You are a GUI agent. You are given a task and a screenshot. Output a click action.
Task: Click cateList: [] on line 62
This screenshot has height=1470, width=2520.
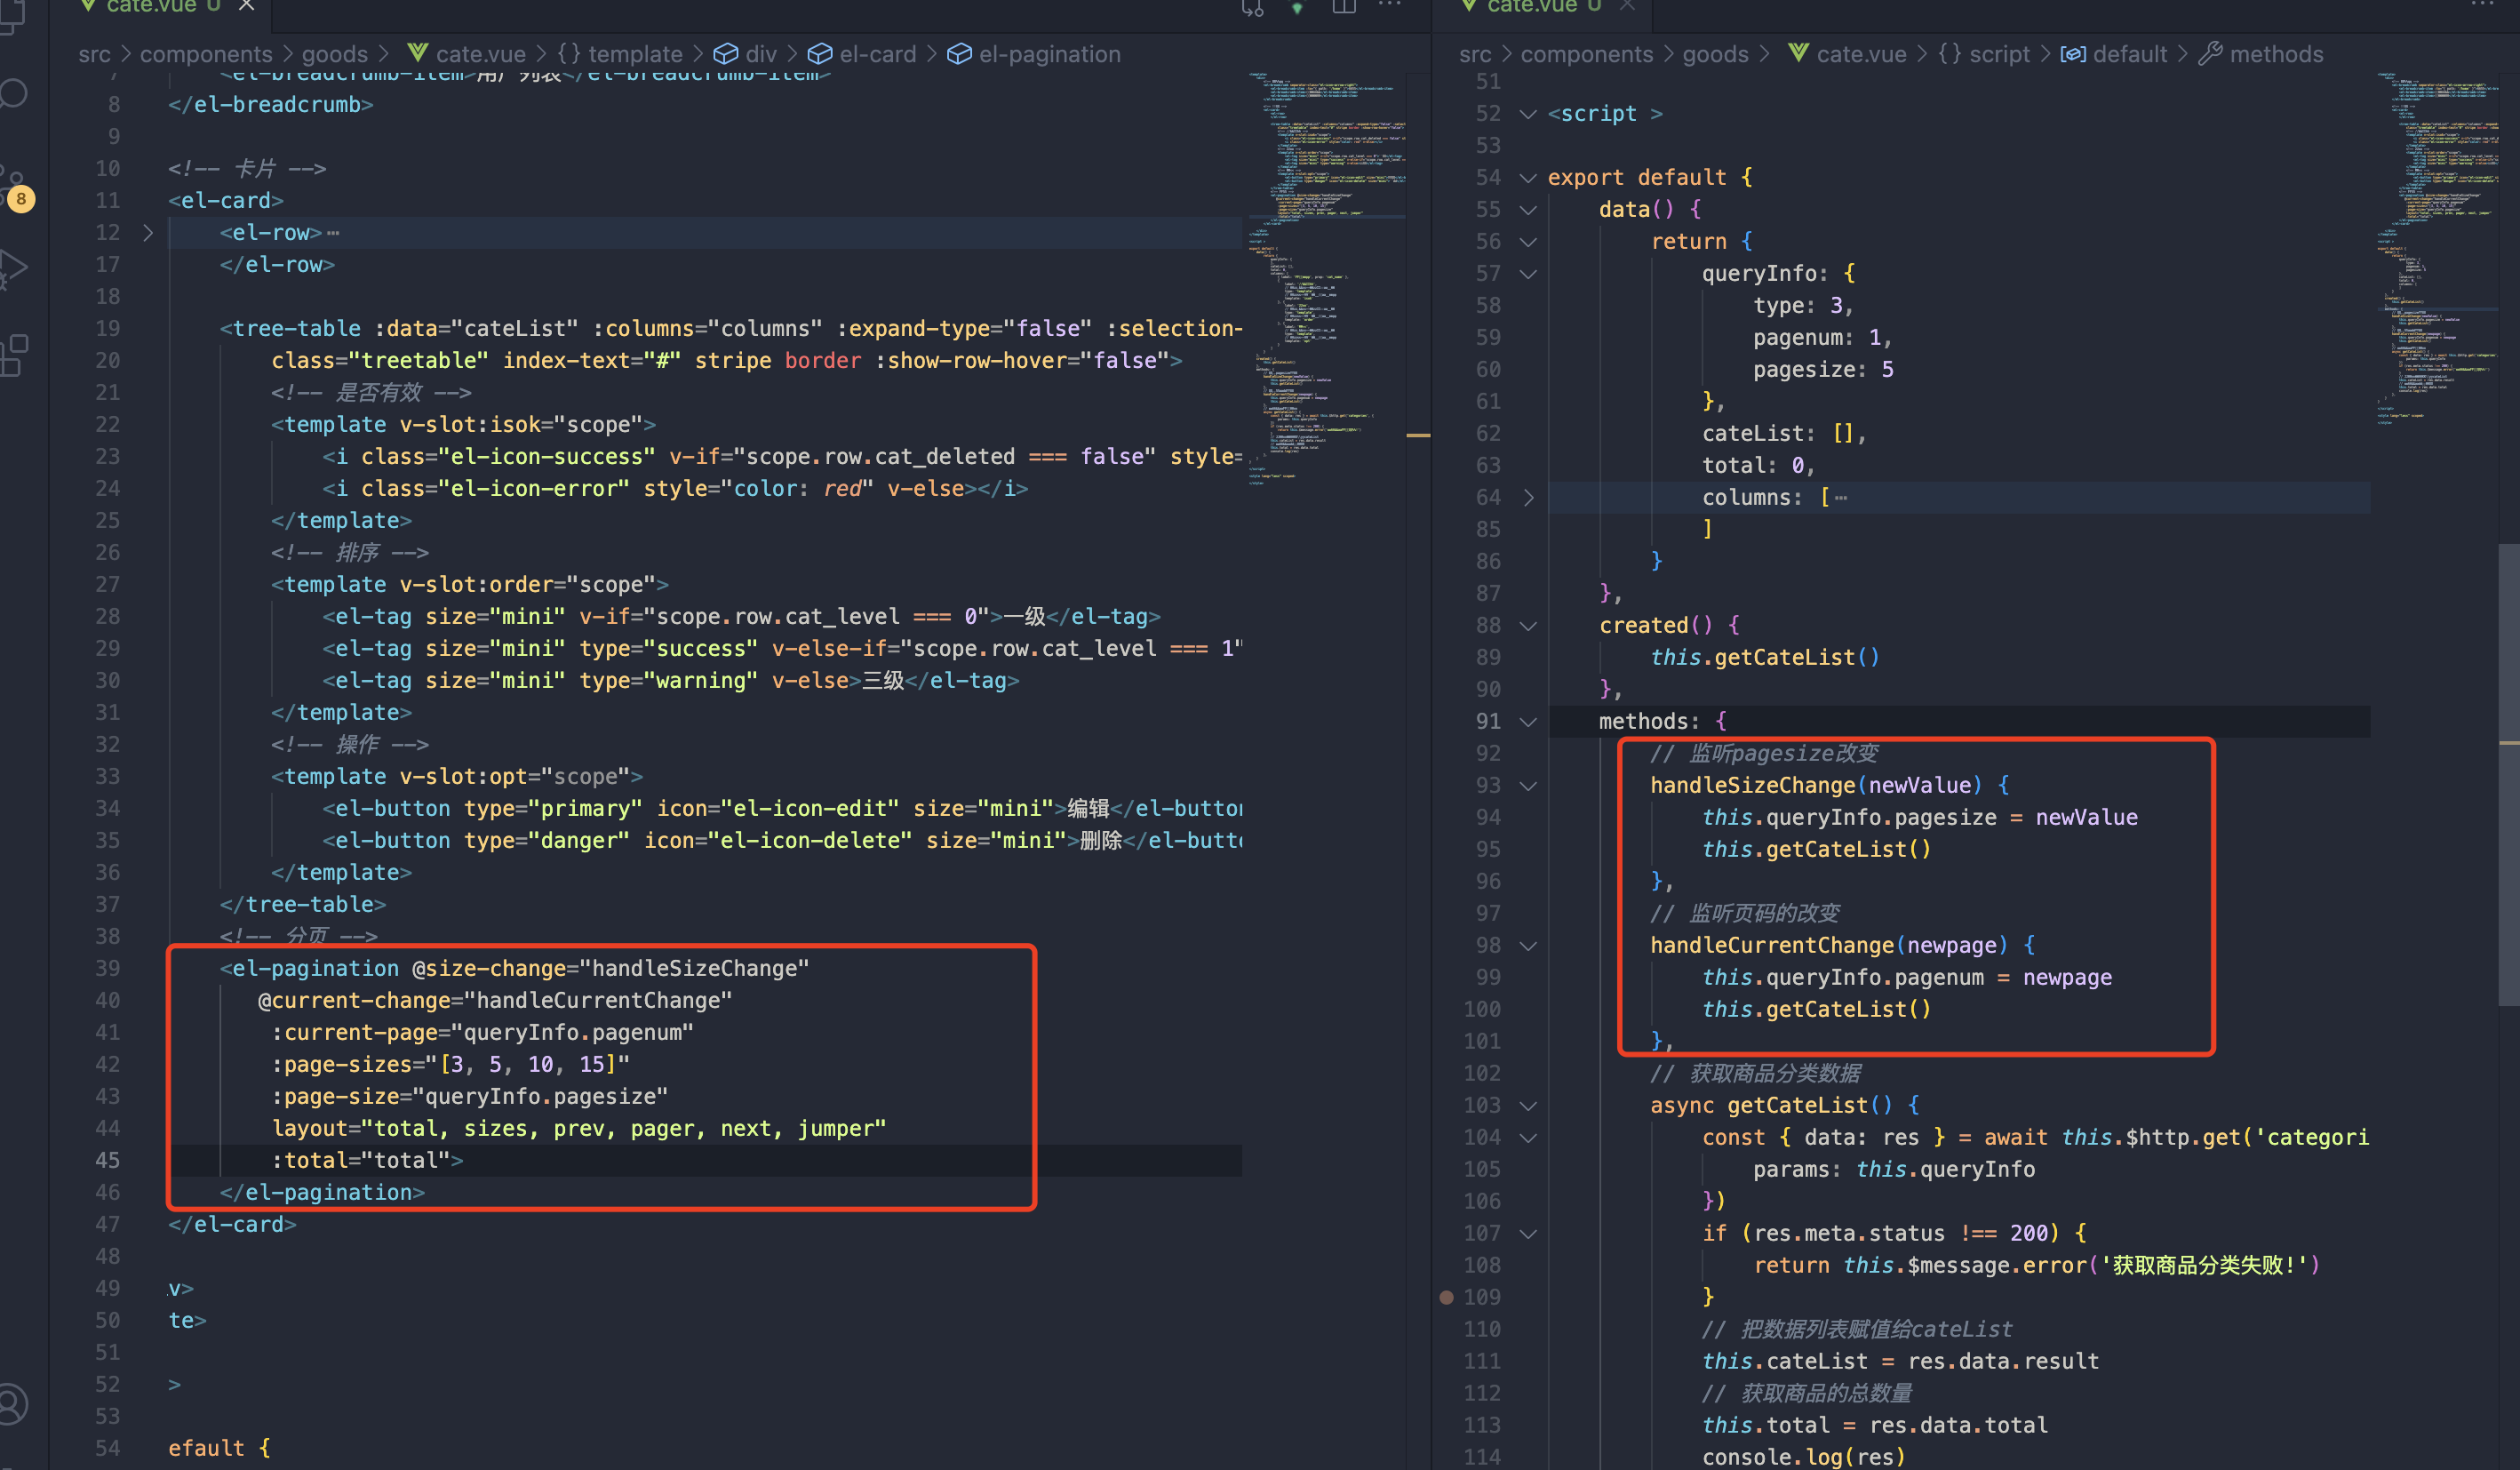click(x=1779, y=434)
